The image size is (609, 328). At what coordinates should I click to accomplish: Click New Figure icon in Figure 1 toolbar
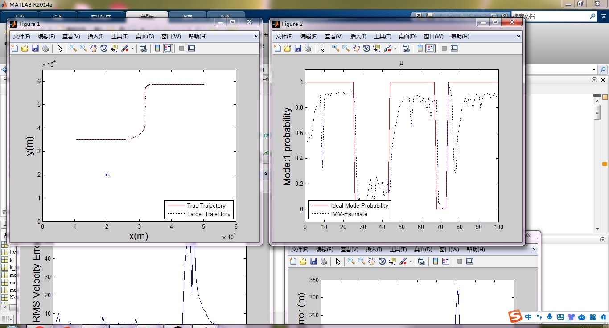tap(15, 48)
